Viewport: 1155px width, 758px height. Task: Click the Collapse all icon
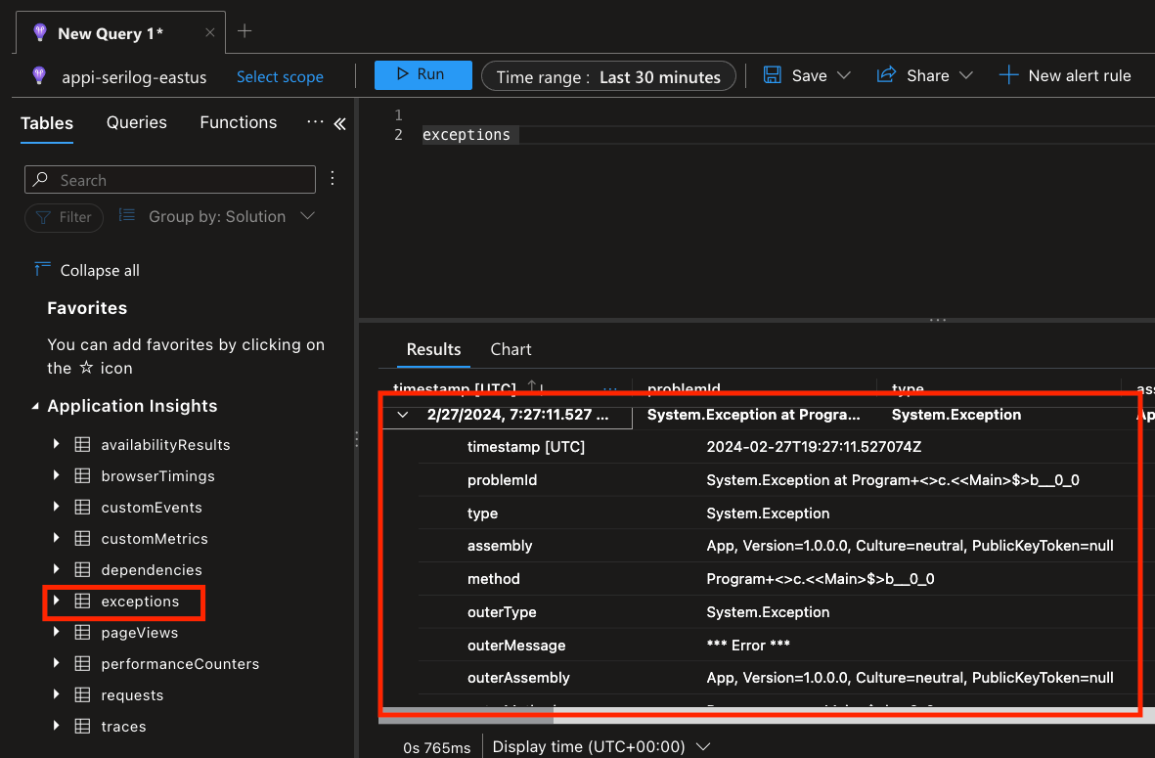click(42, 269)
